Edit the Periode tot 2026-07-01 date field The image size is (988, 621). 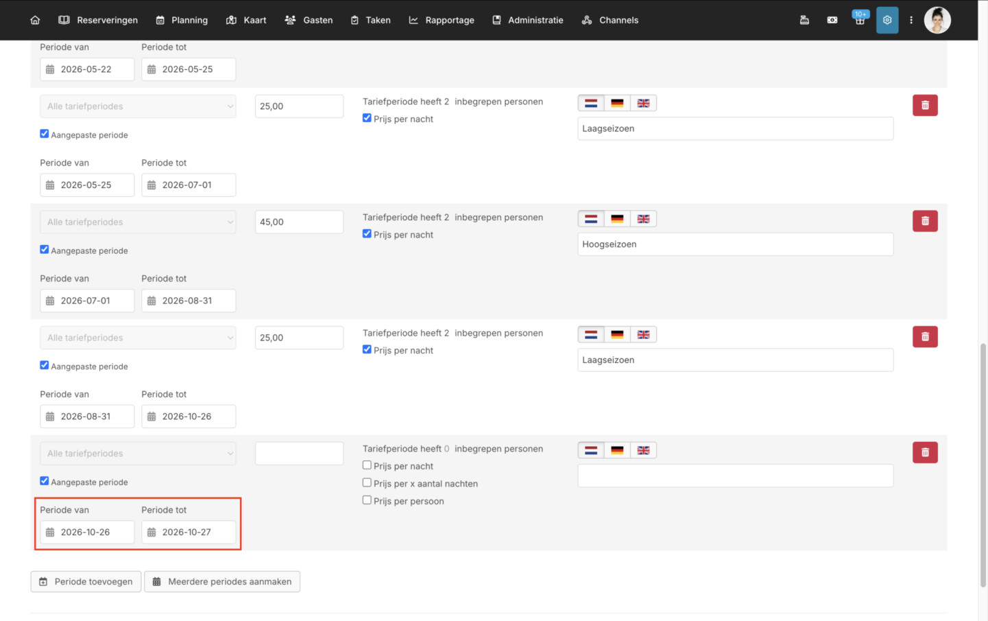click(189, 185)
